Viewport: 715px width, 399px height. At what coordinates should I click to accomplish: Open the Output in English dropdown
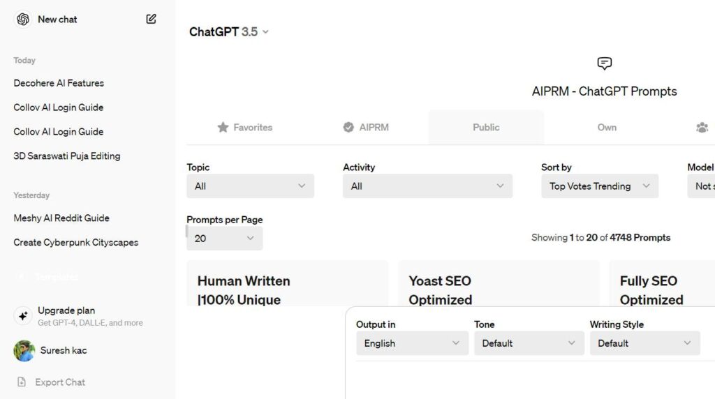coord(412,343)
